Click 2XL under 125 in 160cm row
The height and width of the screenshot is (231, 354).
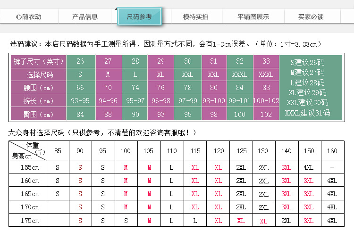point(241,181)
